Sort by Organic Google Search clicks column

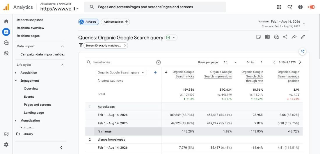[183, 74]
